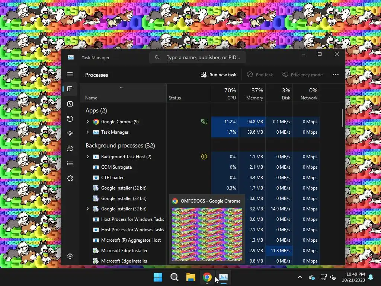
Task: Click the COM Surrogate process icon
Action: pos(96,167)
